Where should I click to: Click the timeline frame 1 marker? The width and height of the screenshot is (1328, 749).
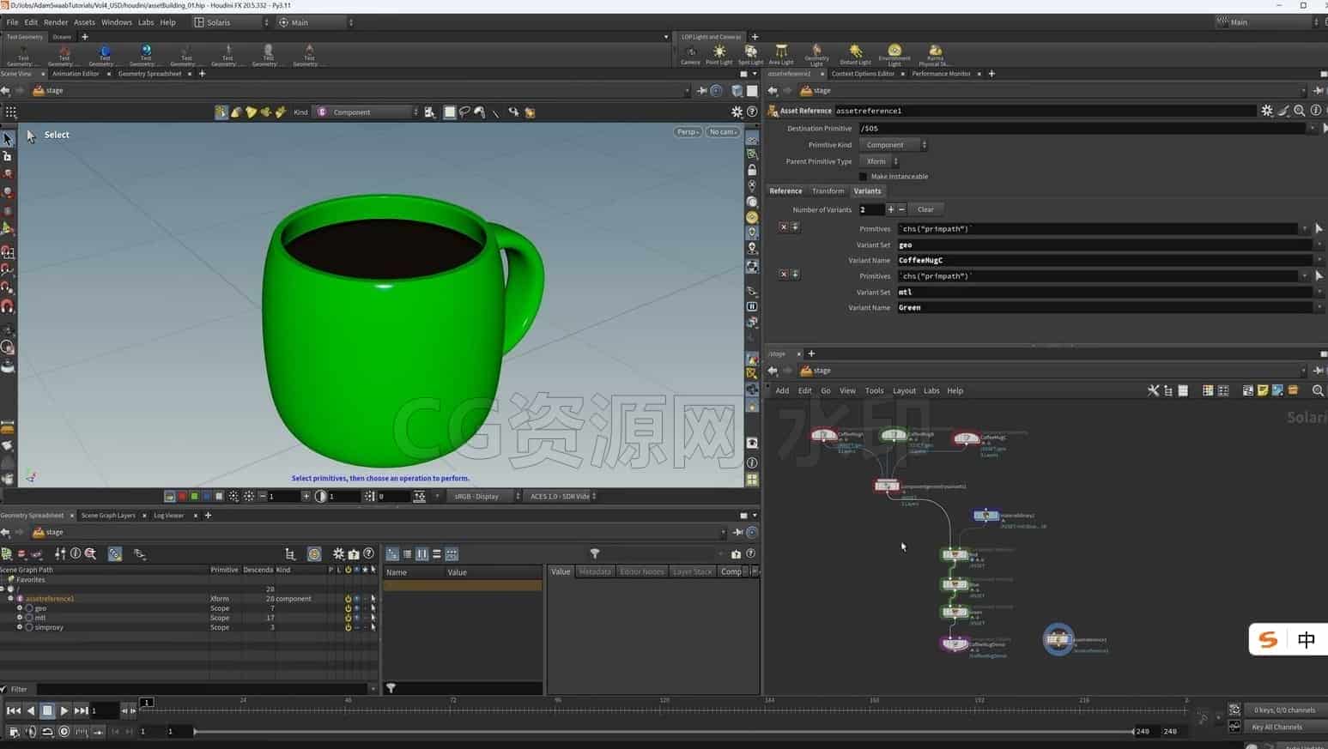(x=147, y=702)
